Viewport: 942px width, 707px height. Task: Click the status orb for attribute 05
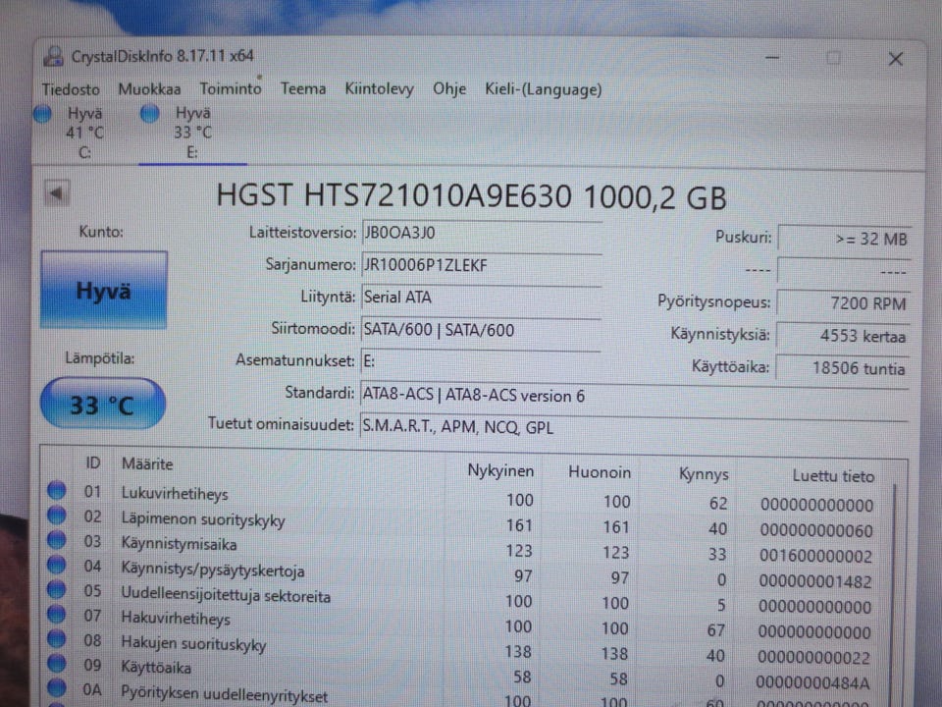57,589
